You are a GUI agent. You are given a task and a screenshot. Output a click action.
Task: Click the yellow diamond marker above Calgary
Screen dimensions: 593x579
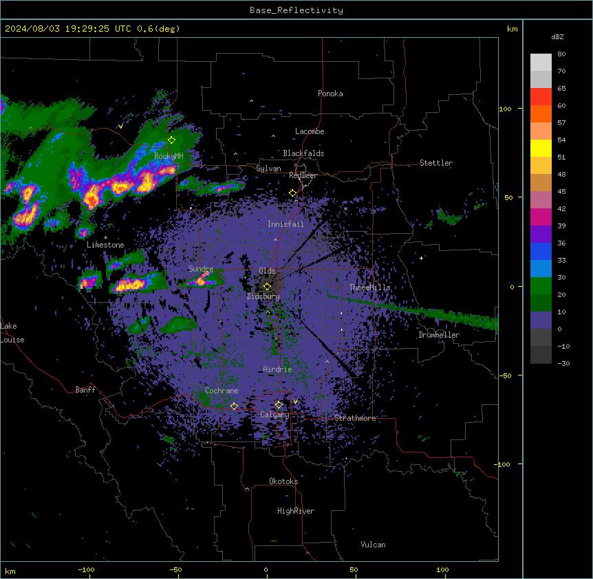279,405
